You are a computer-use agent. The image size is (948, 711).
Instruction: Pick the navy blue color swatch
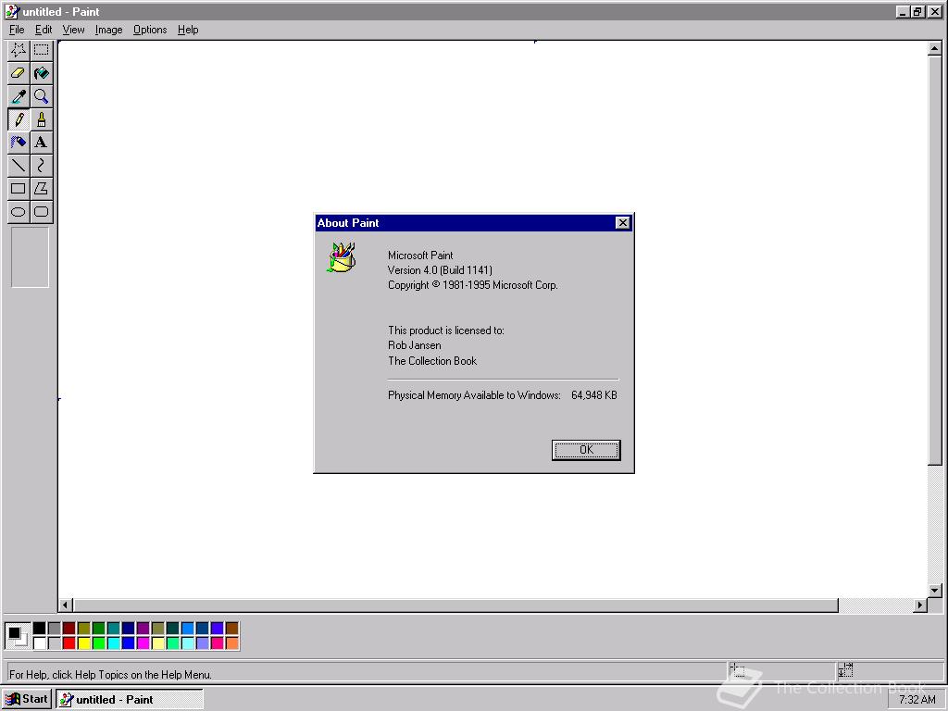tap(128, 629)
